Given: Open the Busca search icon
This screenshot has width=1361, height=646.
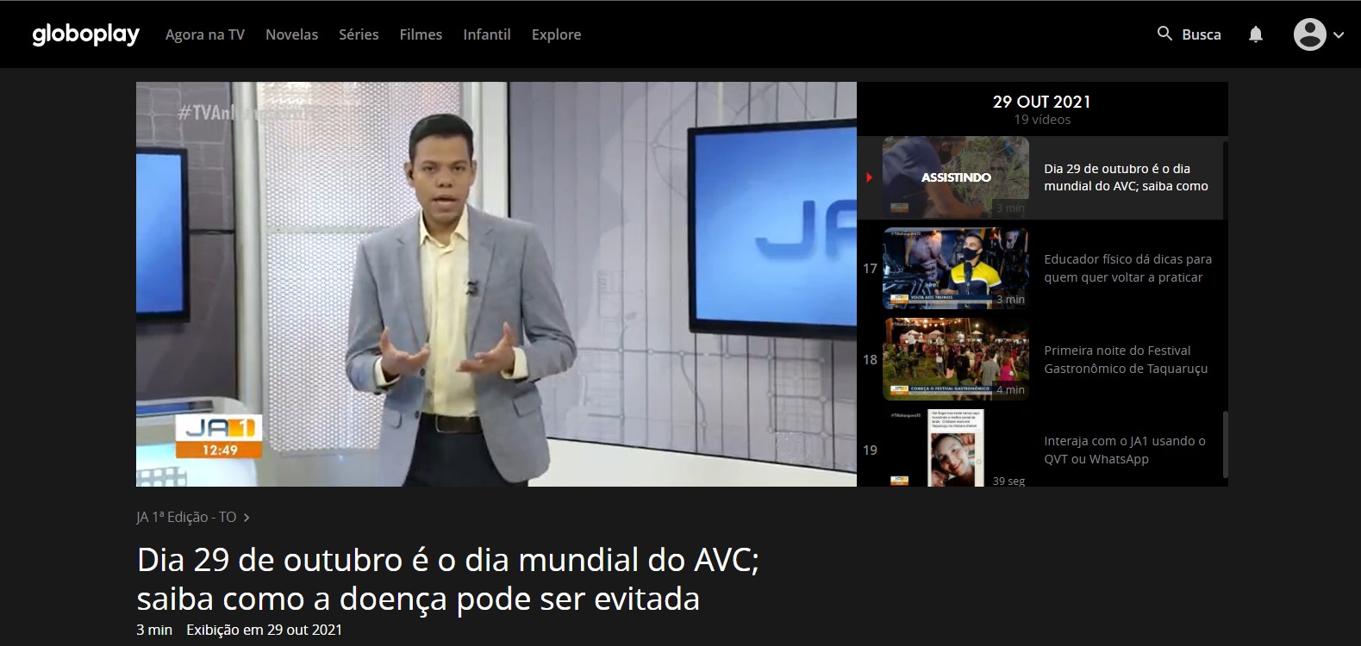Looking at the screenshot, I should tap(1164, 34).
